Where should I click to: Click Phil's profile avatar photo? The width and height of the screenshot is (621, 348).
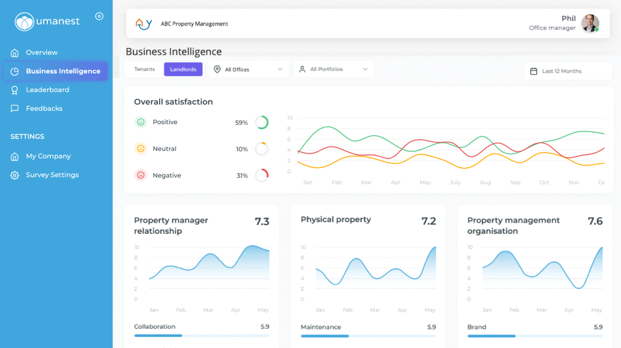click(x=590, y=24)
